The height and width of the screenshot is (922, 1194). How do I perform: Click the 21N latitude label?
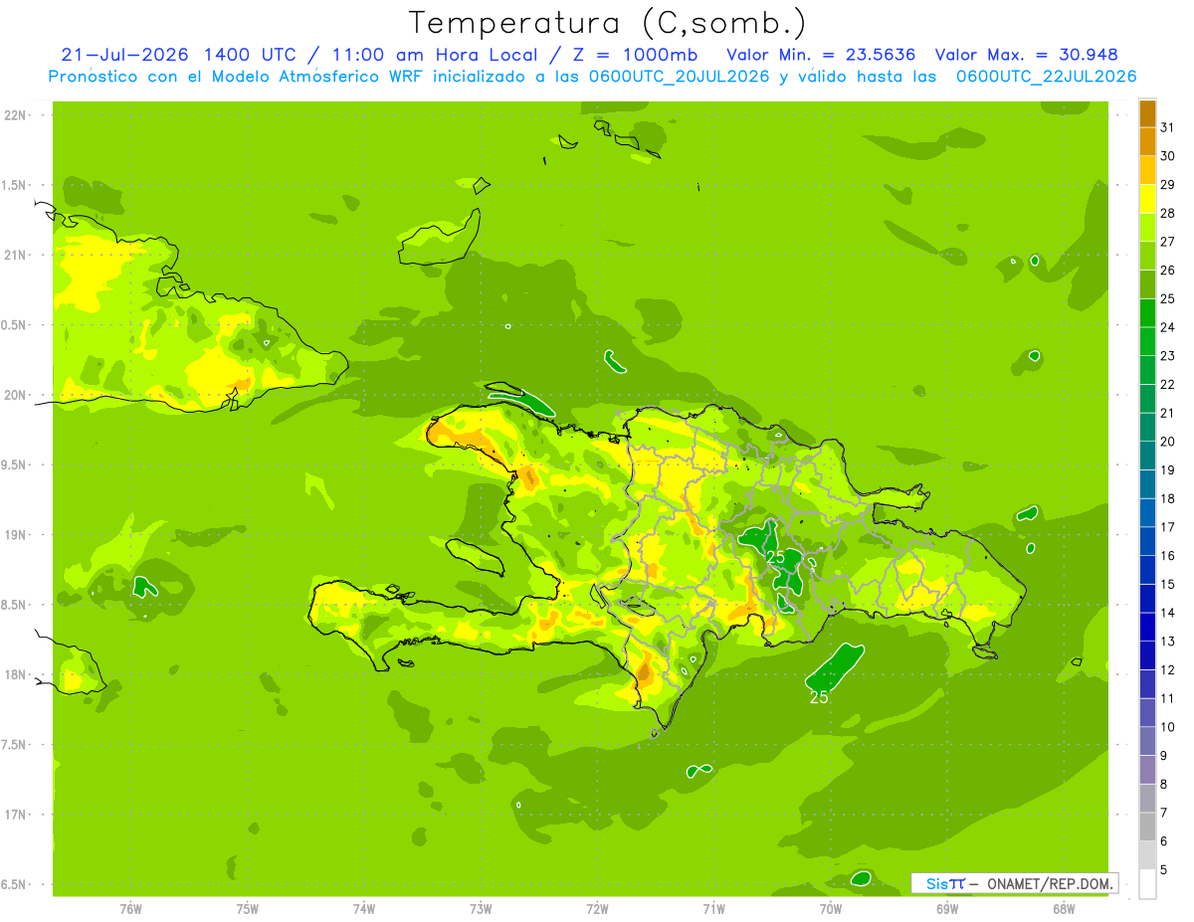(x=14, y=255)
